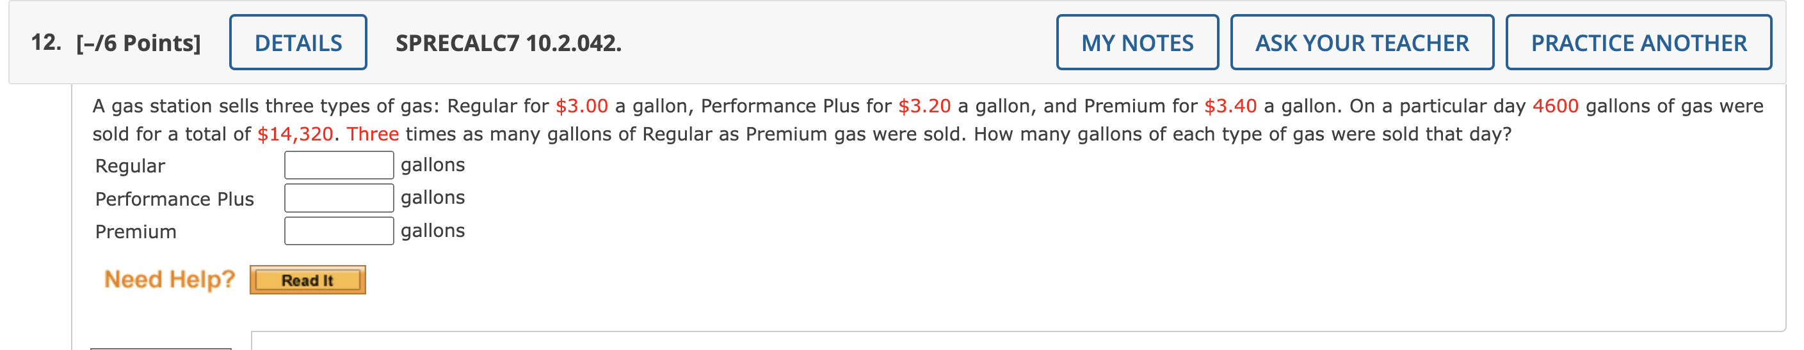The width and height of the screenshot is (1804, 350).
Task: Click the MY NOTES button
Action: pyautogui.click(x=1136, y=43)
